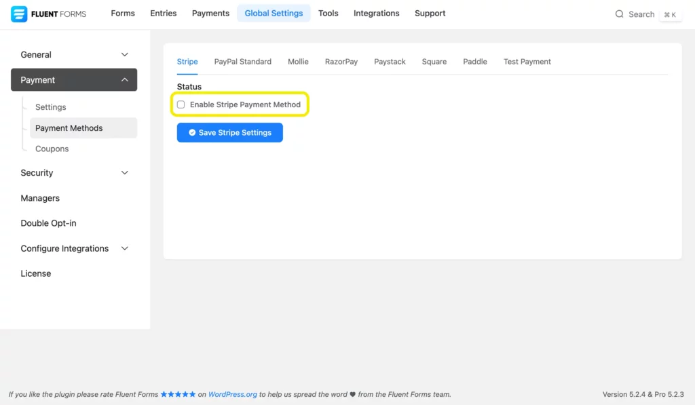
Task: Select Global Settings in top navigation
Action: (x=274, y=14)
